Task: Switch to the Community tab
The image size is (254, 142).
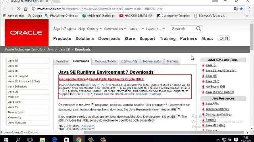Action: point(129,62)
